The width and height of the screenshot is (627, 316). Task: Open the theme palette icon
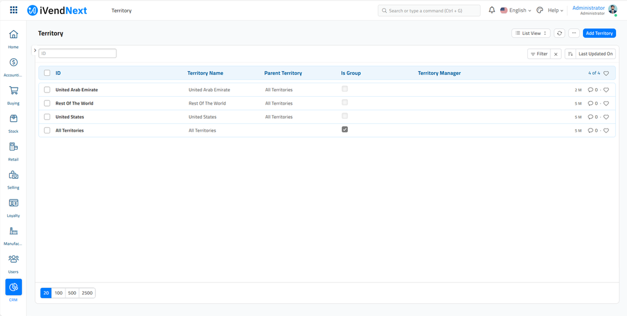click(x=540, y=10)
